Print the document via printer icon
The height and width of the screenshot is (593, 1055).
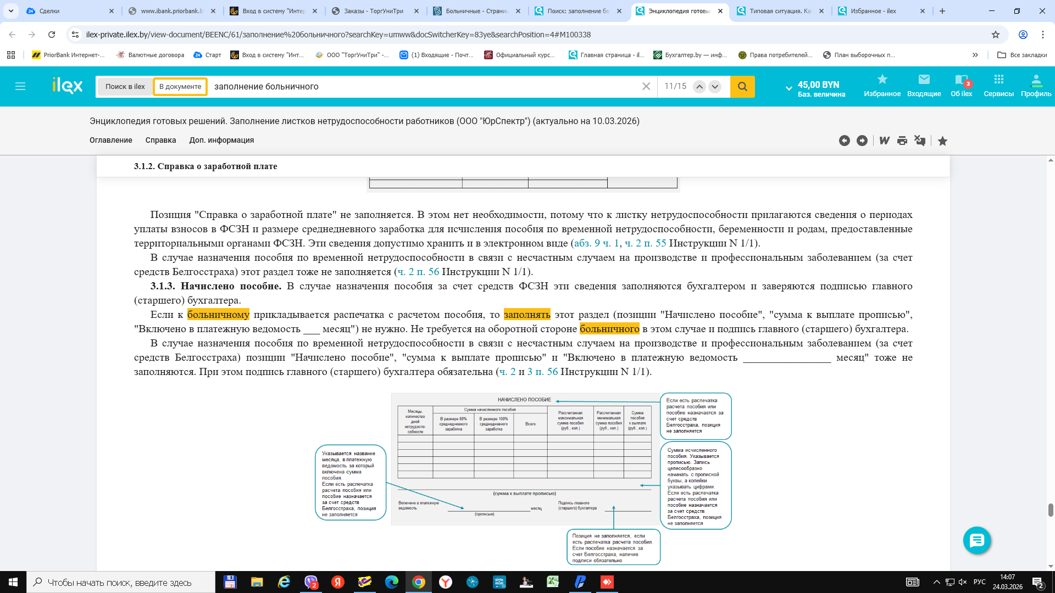tap(902, 141)
